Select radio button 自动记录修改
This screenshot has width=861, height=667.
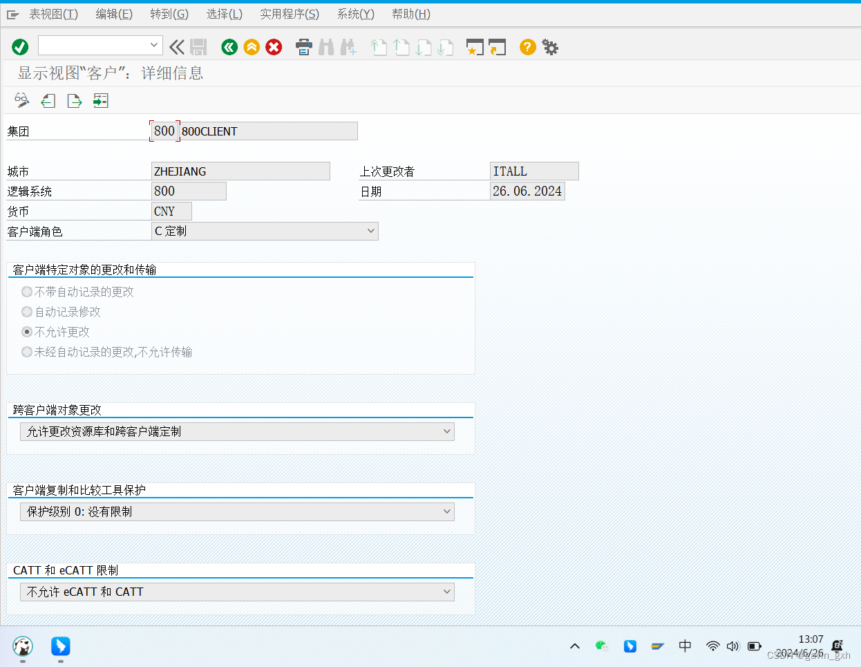(26, 312)
